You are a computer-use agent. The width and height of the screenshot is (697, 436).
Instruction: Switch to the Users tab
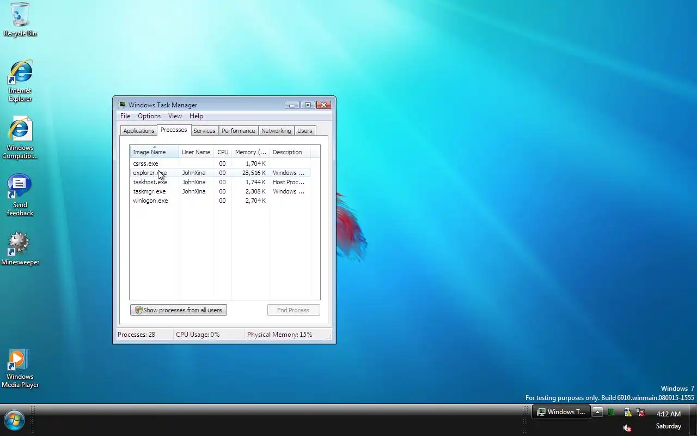(x=305, y=131)
